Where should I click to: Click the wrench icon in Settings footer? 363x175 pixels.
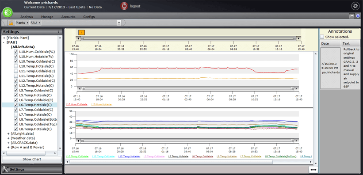click(x=5, y=169)
